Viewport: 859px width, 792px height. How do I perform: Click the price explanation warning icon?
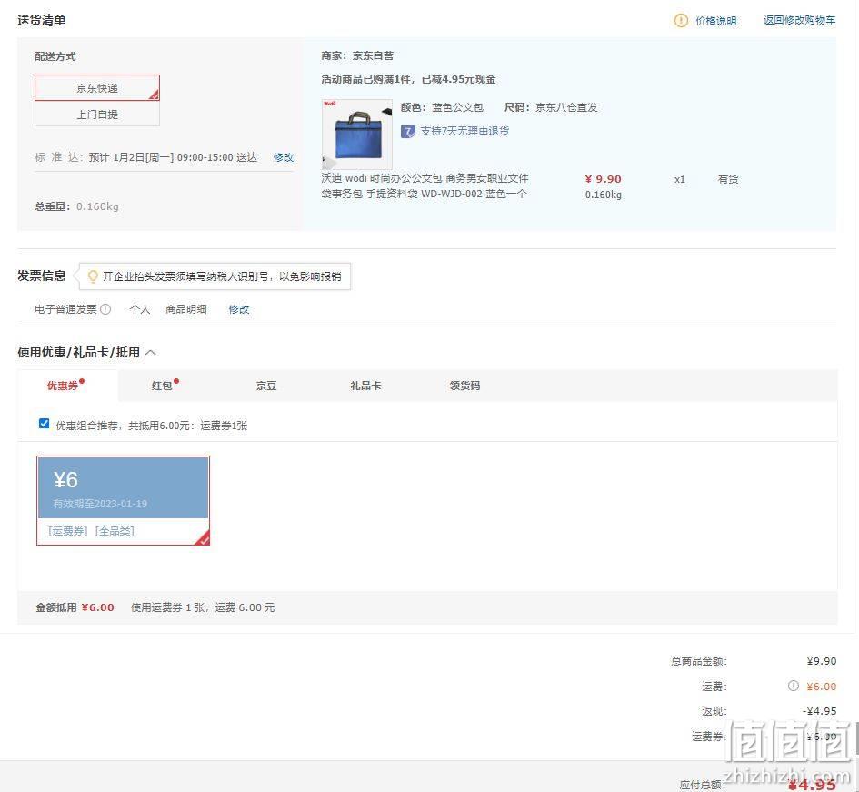(681, 21)
